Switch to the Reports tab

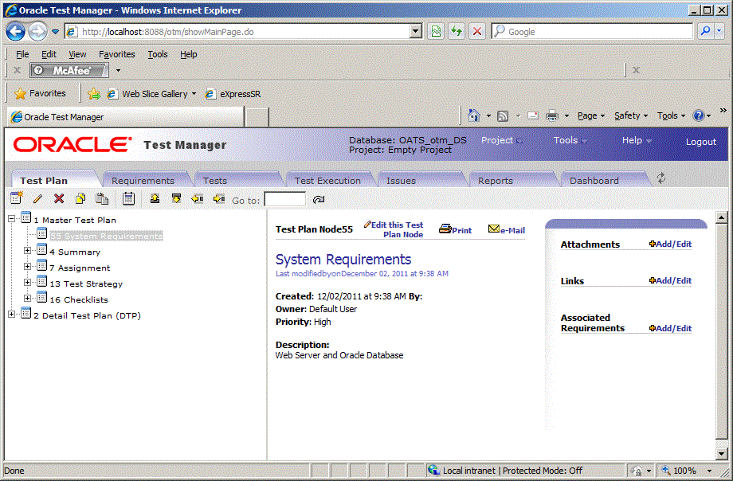tap(495, 181)
